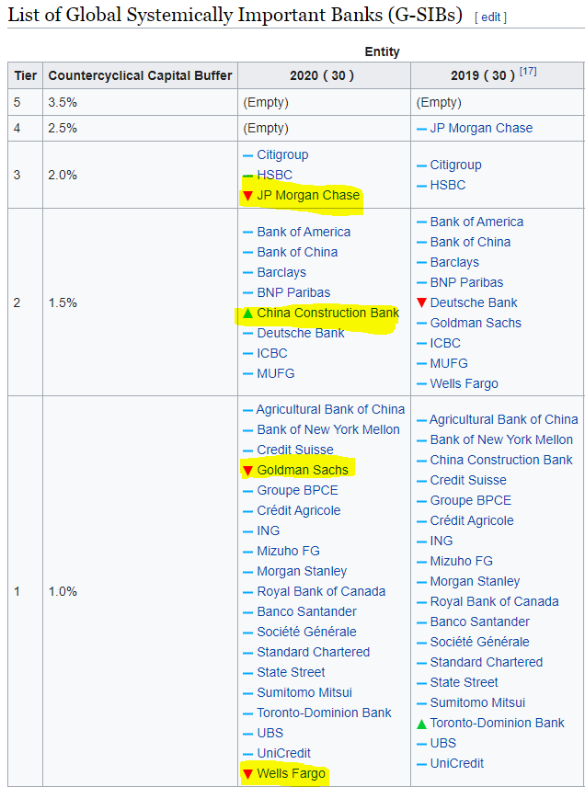
Task: Open Morgan Stanley in 2020 column
Action: pos(302,571)
